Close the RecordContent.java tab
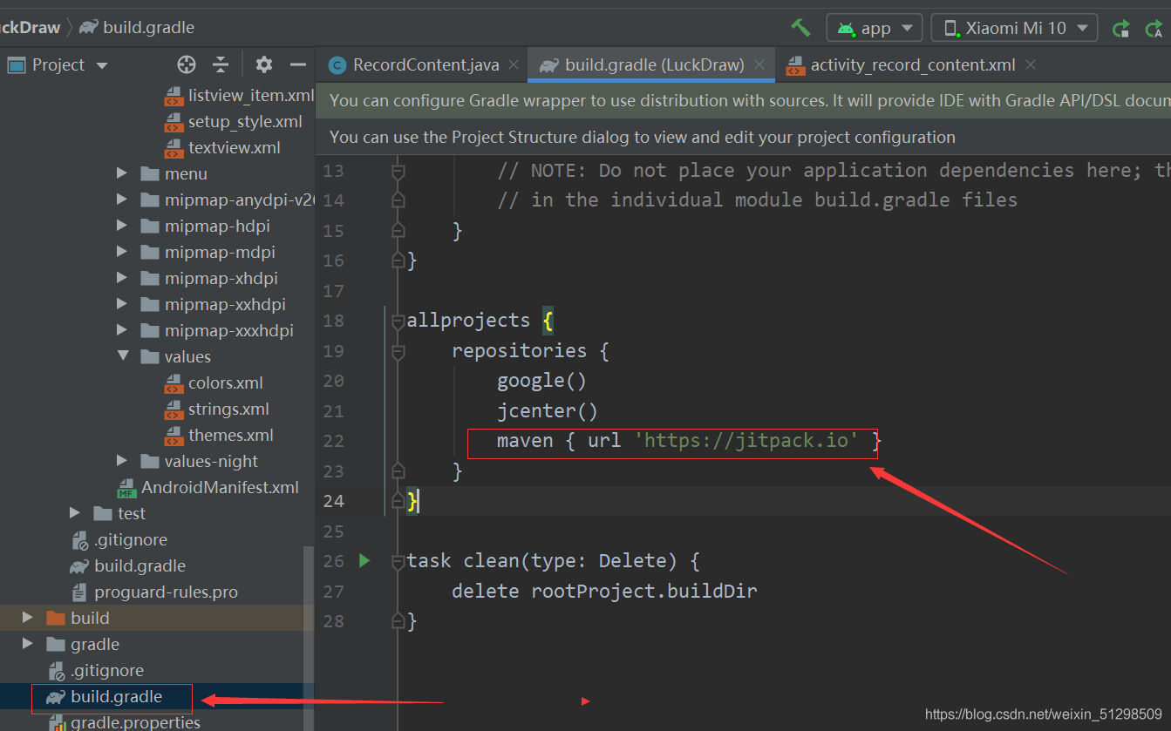The width and height of the screenshot is (1171, 731). [x=514, y=65]
